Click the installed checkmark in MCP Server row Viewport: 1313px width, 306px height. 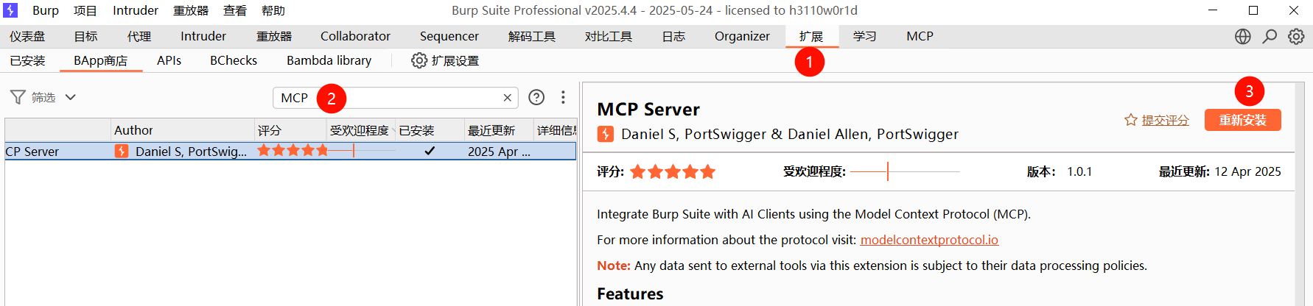(x=430, y=151)
